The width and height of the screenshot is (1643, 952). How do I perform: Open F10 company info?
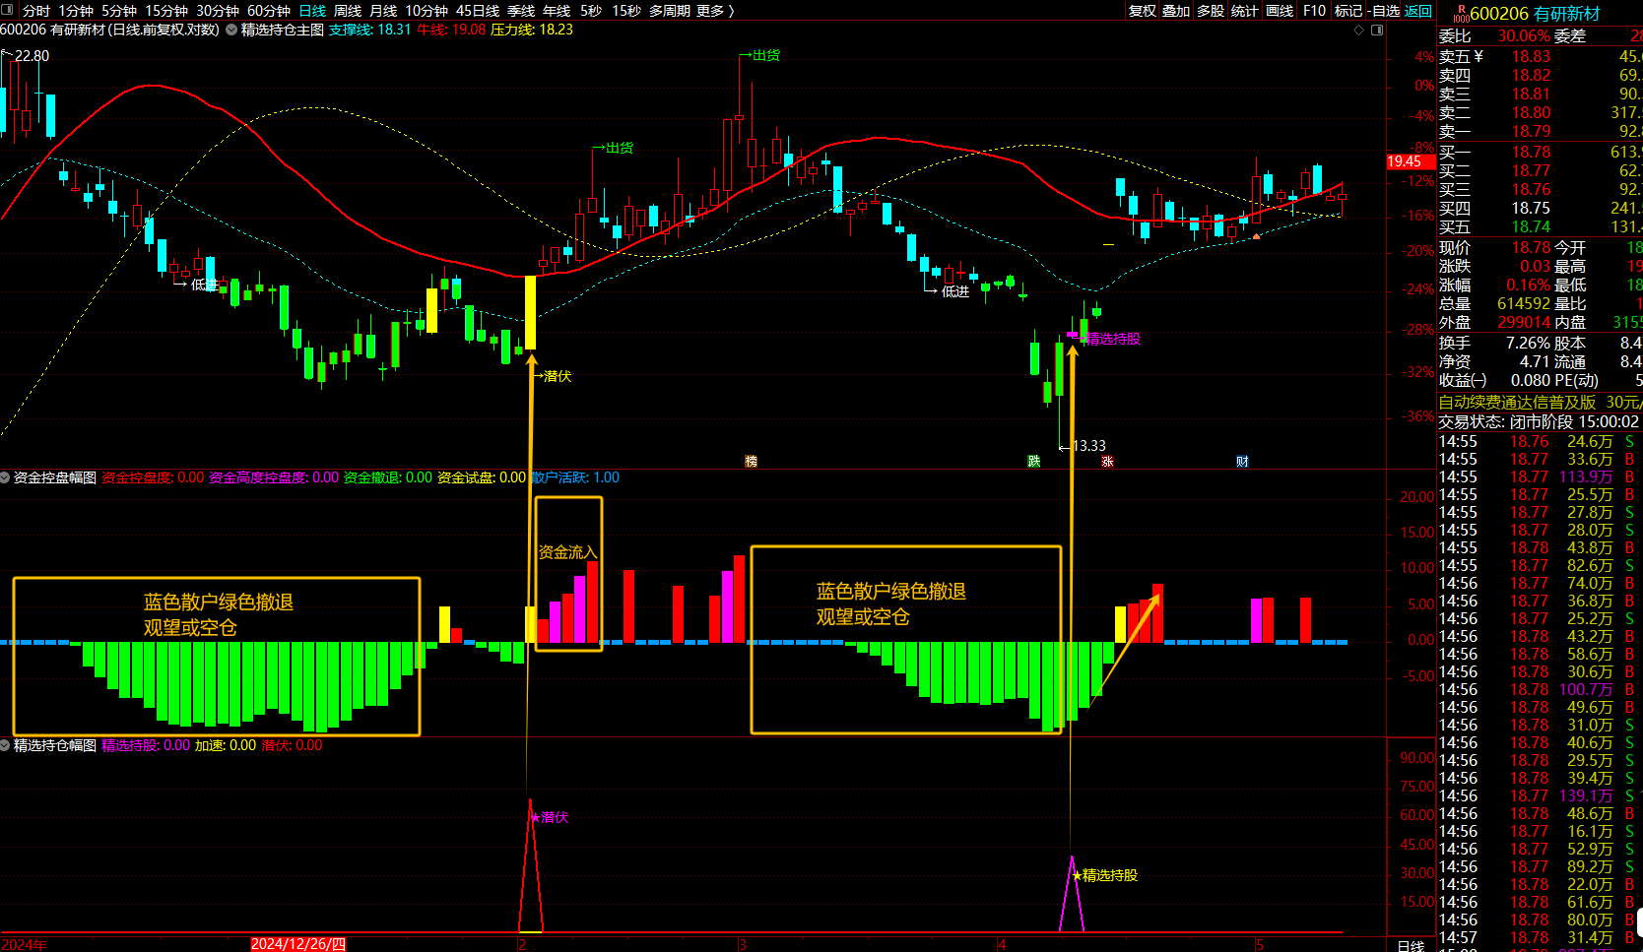(1314, 11)
